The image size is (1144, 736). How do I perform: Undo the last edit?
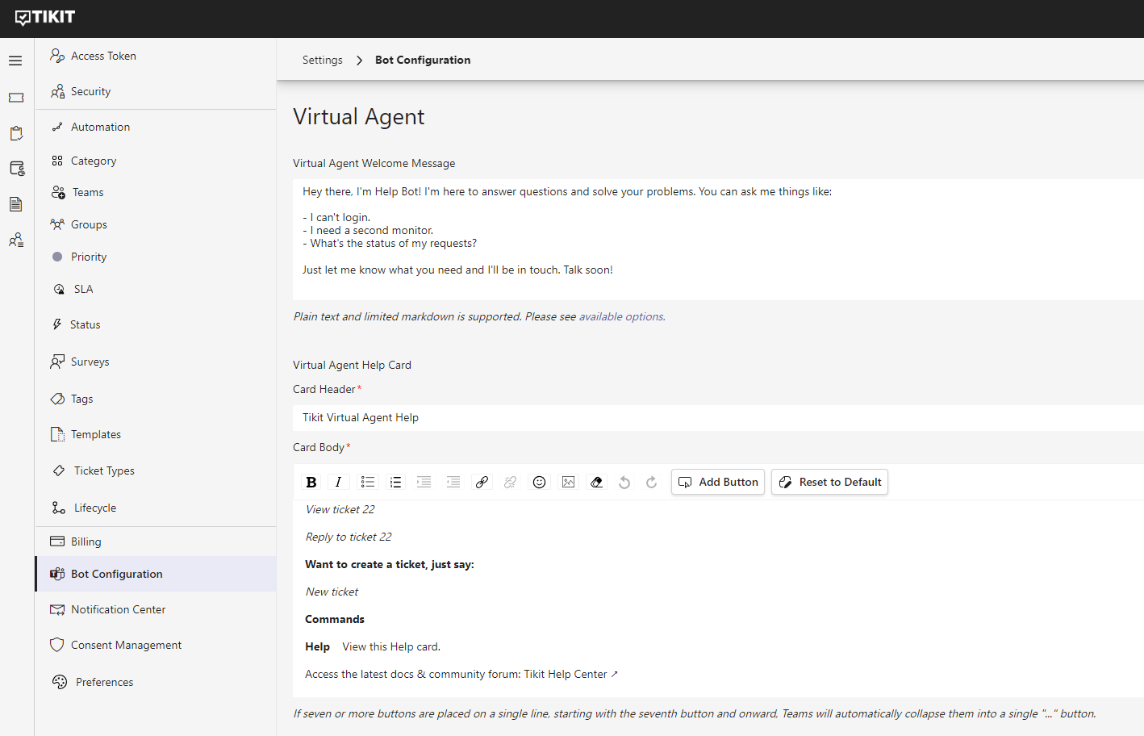624,482
